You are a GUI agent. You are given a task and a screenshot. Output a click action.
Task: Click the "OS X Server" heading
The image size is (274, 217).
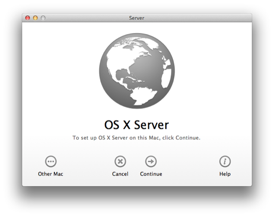point(137,125)
